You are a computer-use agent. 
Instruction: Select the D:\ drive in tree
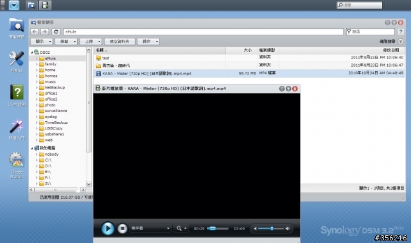pyautogui.click(x=48, y=166)
